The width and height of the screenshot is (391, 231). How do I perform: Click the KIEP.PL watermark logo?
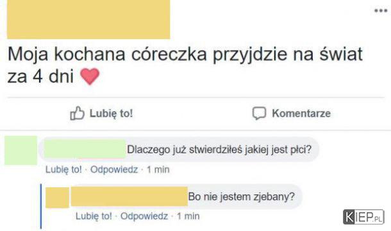click(363, 217)
